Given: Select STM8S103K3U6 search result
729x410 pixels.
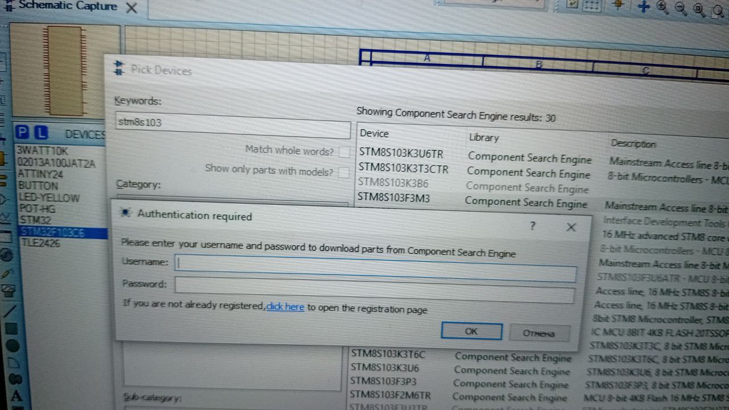Looking at the screenshot, I should 384,367.
